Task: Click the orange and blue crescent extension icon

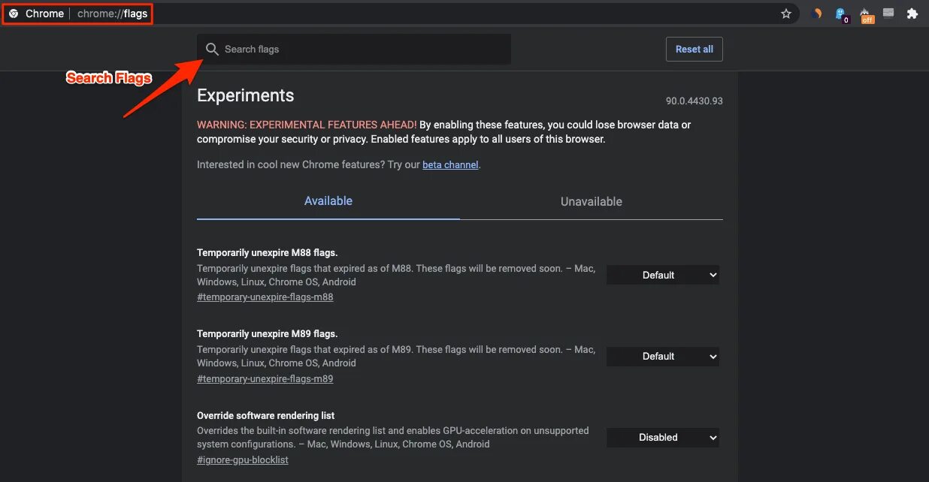Action: (x=818, y=14)
